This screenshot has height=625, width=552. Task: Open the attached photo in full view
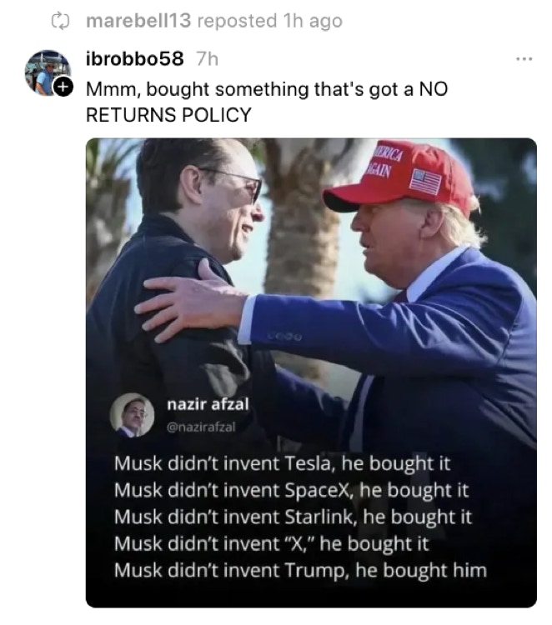[x=311, y=372]
